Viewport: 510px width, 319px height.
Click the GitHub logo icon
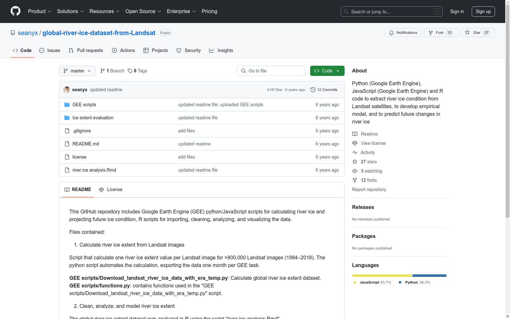[15, 11]
